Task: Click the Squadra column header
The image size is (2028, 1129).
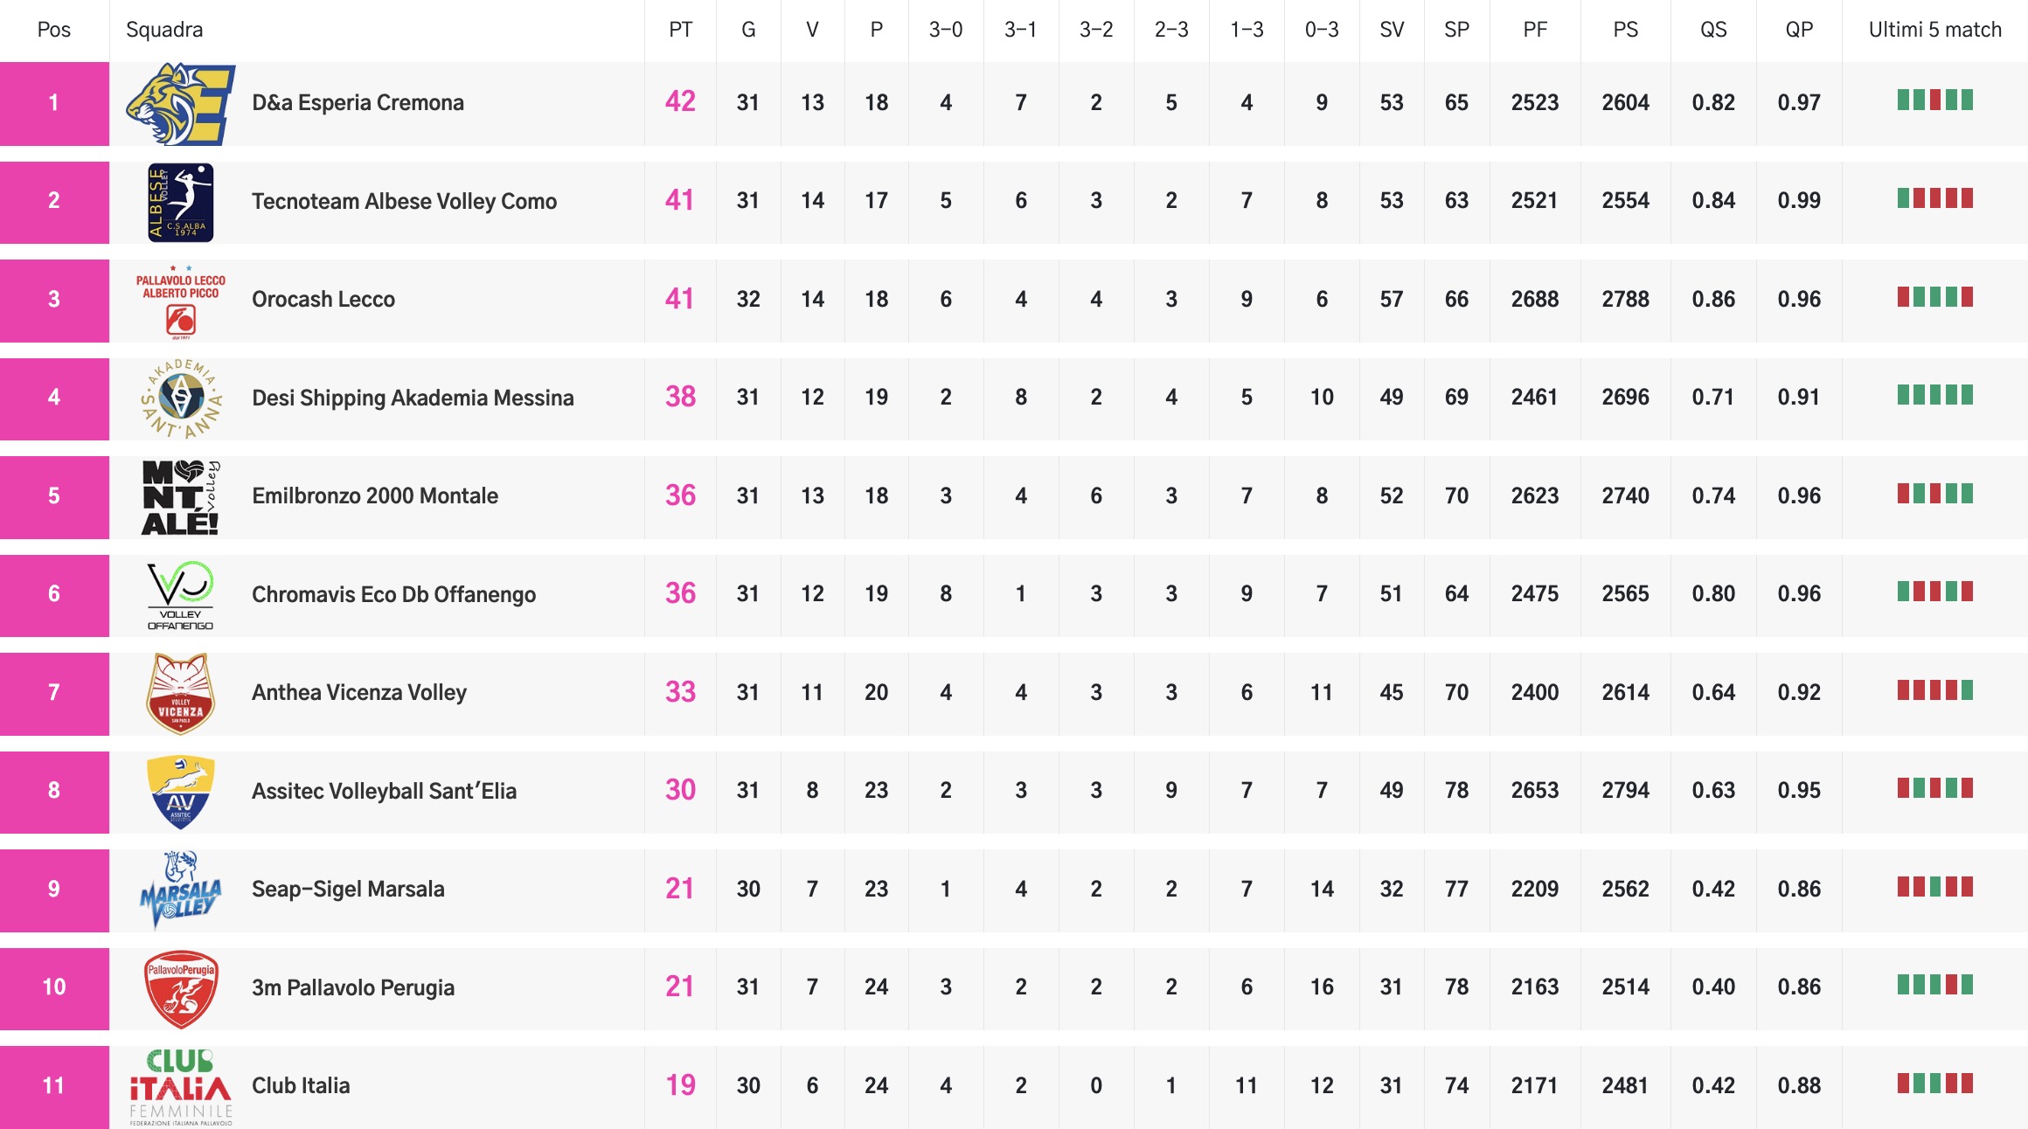Action: point(164,30)
